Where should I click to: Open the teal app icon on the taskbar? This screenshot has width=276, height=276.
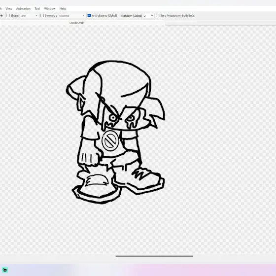click(5, 270)
